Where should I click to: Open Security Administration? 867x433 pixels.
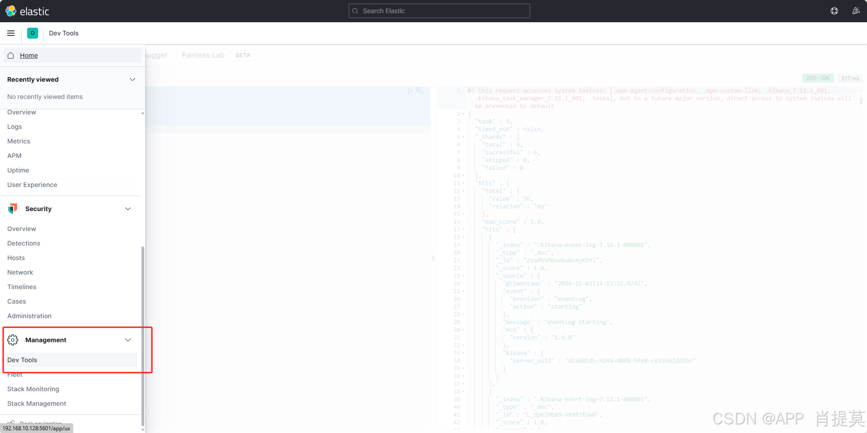[x=29, y=316]
